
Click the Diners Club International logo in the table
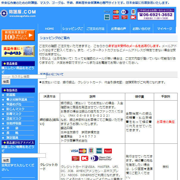(101, 158)
